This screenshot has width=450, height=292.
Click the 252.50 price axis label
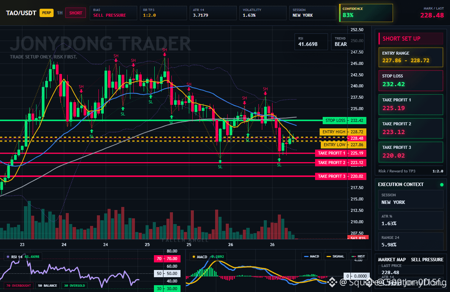point(357,30)
